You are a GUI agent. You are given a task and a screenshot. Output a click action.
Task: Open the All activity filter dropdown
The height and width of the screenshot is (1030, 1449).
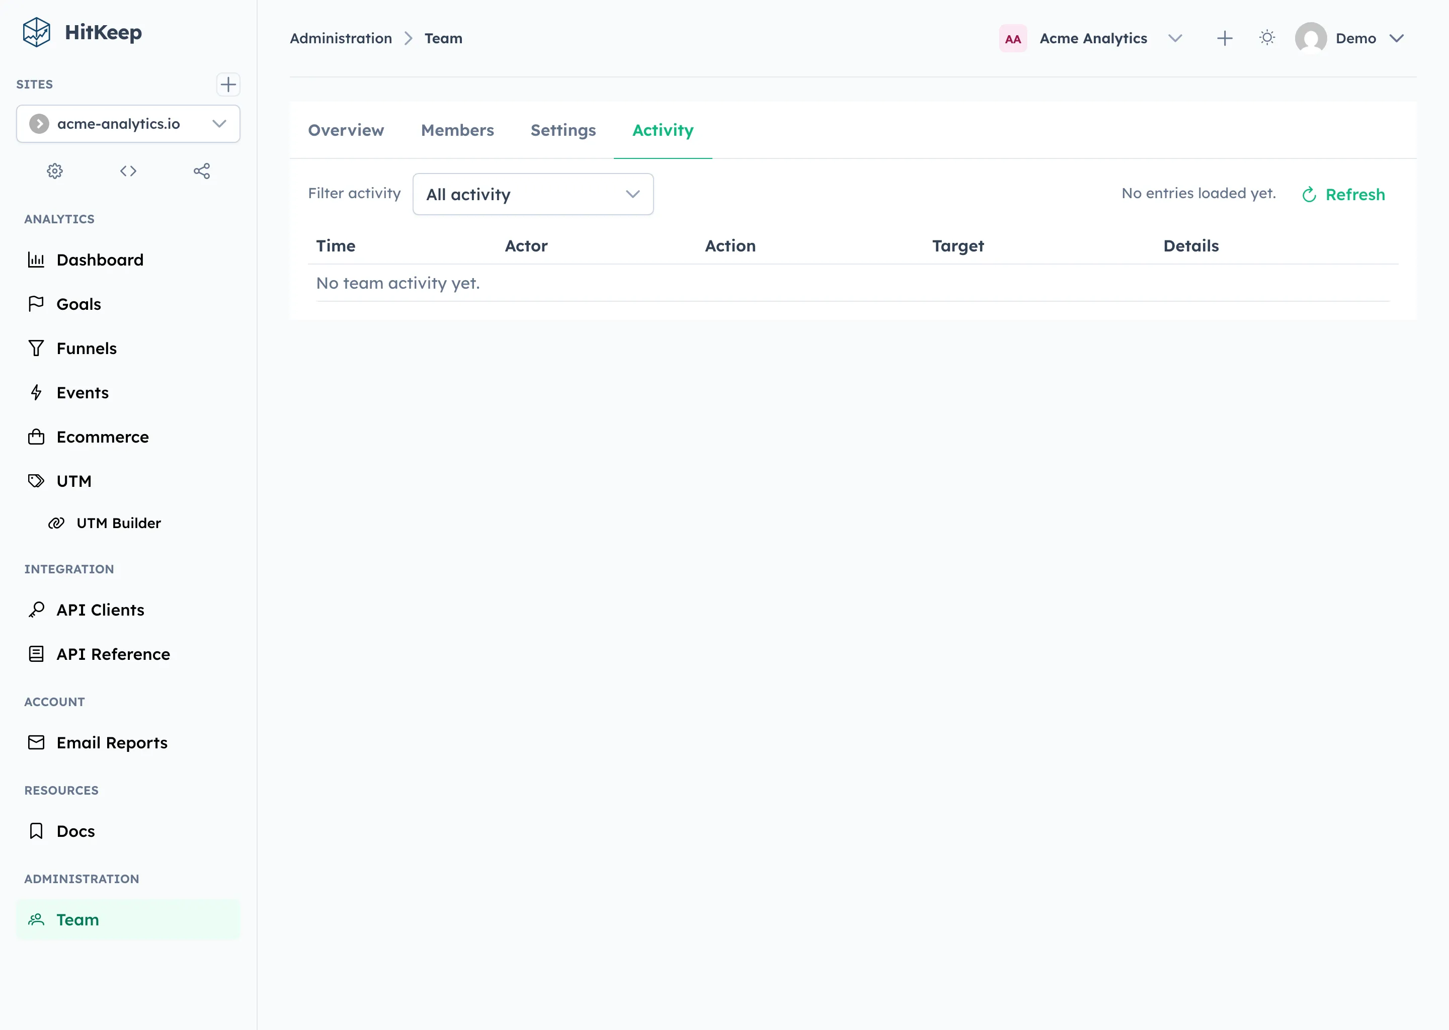click(x=532, y=195)
